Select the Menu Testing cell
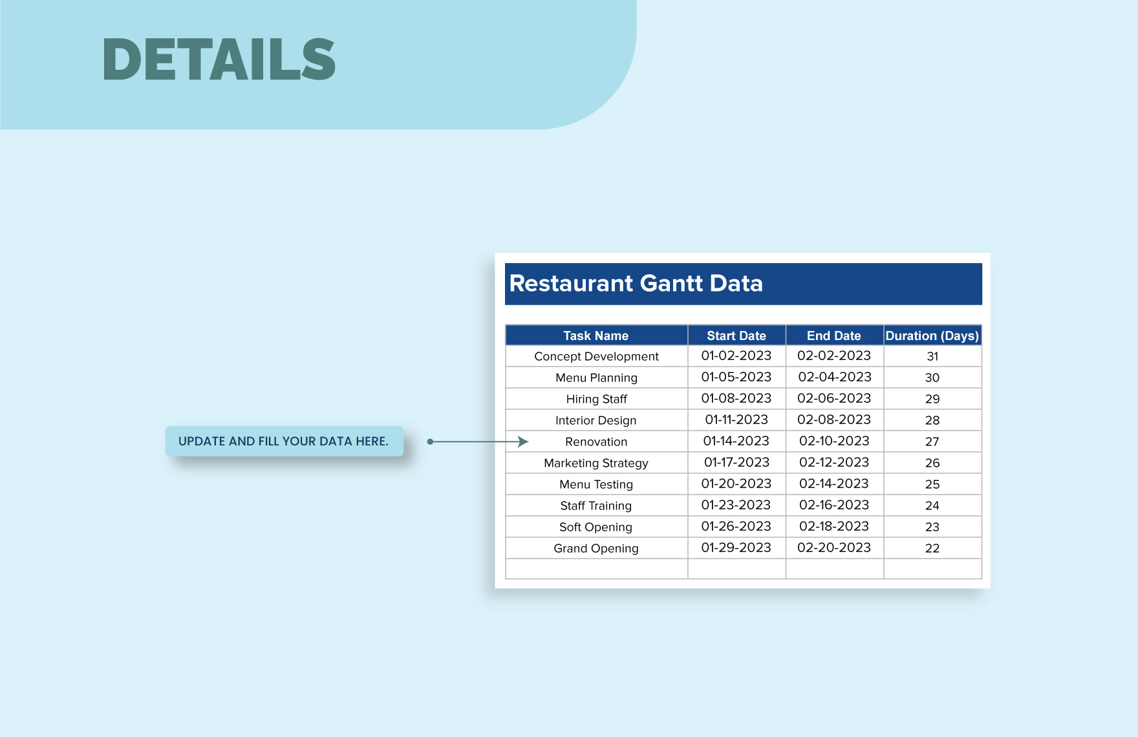The height and width of the screenshot is (737, 1138). coord(596,484)
